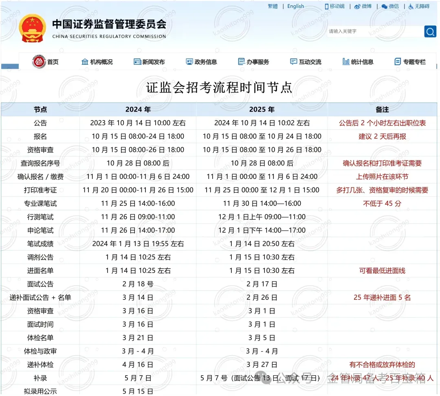Select 互动交流 in navigation bar
The width and height of the screenshot is (440, 396).
click(x=310, y=62)
